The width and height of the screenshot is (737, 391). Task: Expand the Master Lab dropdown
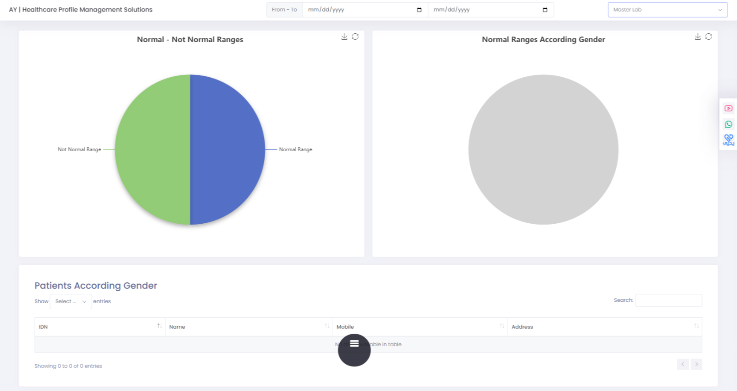point(667,10)
